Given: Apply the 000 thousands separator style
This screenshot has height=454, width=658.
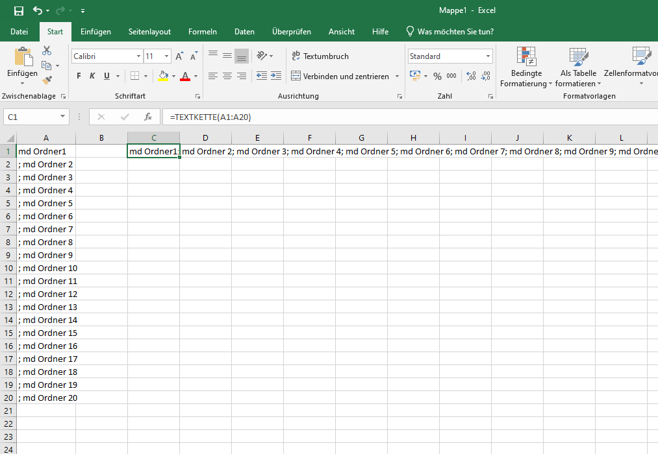Looking at the screenshot, I should click(451, 76).
